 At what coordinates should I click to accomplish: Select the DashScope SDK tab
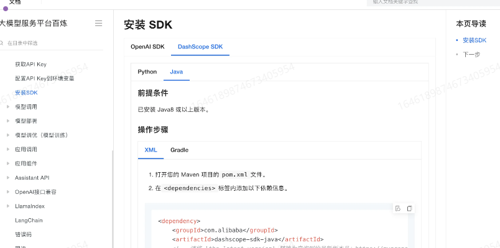pyautogui.click(x=200, y=47)
